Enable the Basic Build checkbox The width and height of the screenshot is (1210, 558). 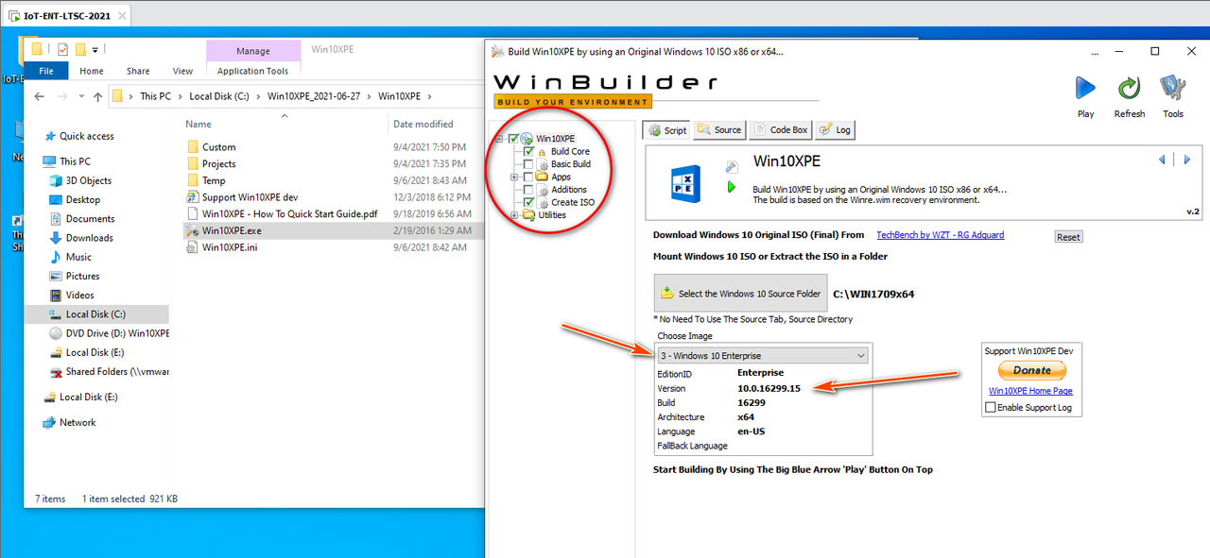tap(529, 164)
